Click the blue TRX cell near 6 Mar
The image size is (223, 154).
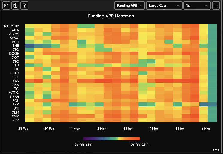[203, 104]
